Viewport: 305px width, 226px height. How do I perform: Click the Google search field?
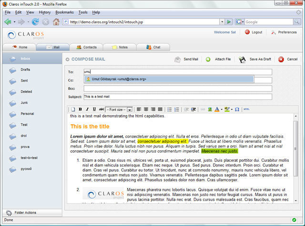click(269, 22)
